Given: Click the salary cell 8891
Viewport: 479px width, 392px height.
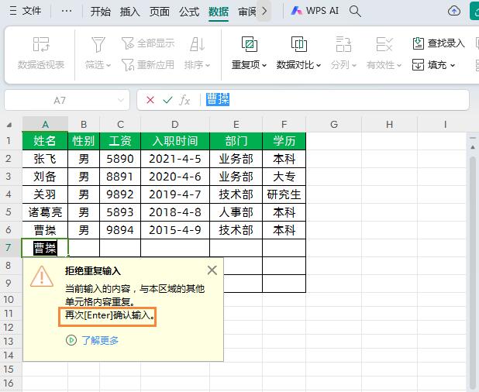Looking at the screenshot, I should click(x=120, y=177).
